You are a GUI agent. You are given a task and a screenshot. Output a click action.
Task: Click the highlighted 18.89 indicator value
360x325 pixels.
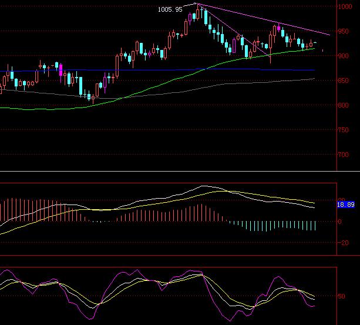click(x=346, y=205)
